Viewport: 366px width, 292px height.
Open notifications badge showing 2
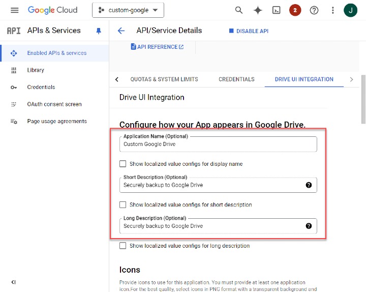295,10
